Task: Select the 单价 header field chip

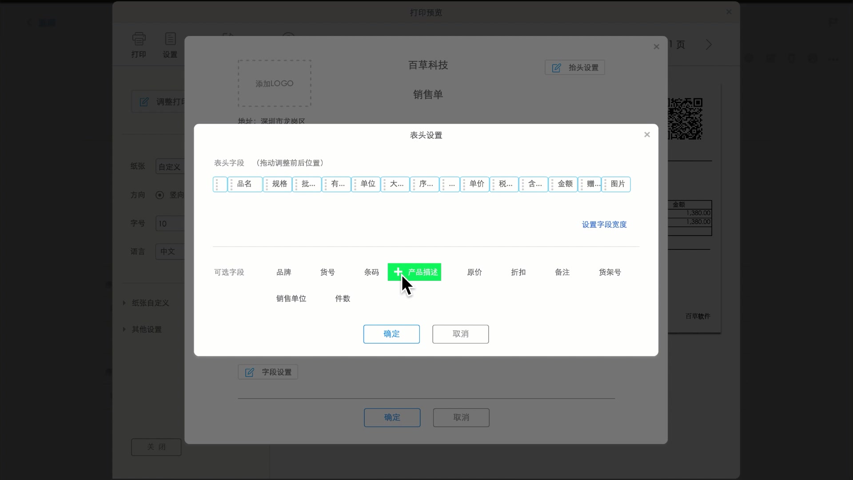Action: pos(475,184)
